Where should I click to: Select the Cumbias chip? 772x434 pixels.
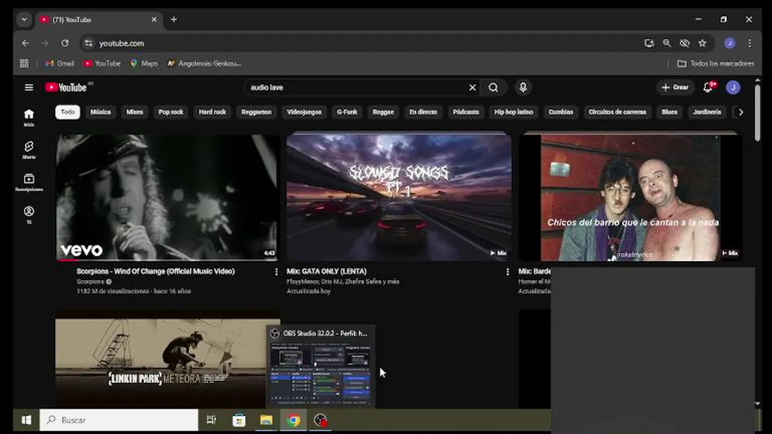[x=561, y=112]
